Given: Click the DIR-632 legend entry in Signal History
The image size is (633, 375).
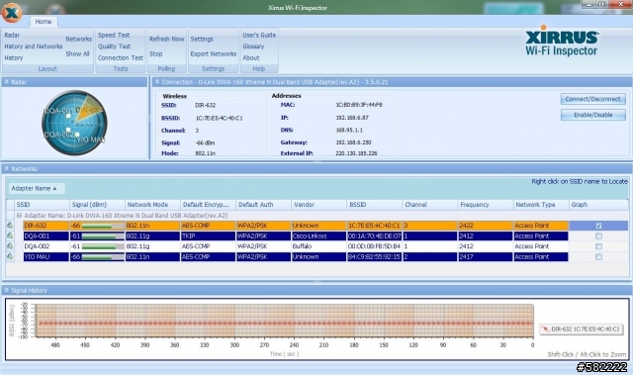Looking at the screenshot, I should pyautogui.click(x=581, y=328).
